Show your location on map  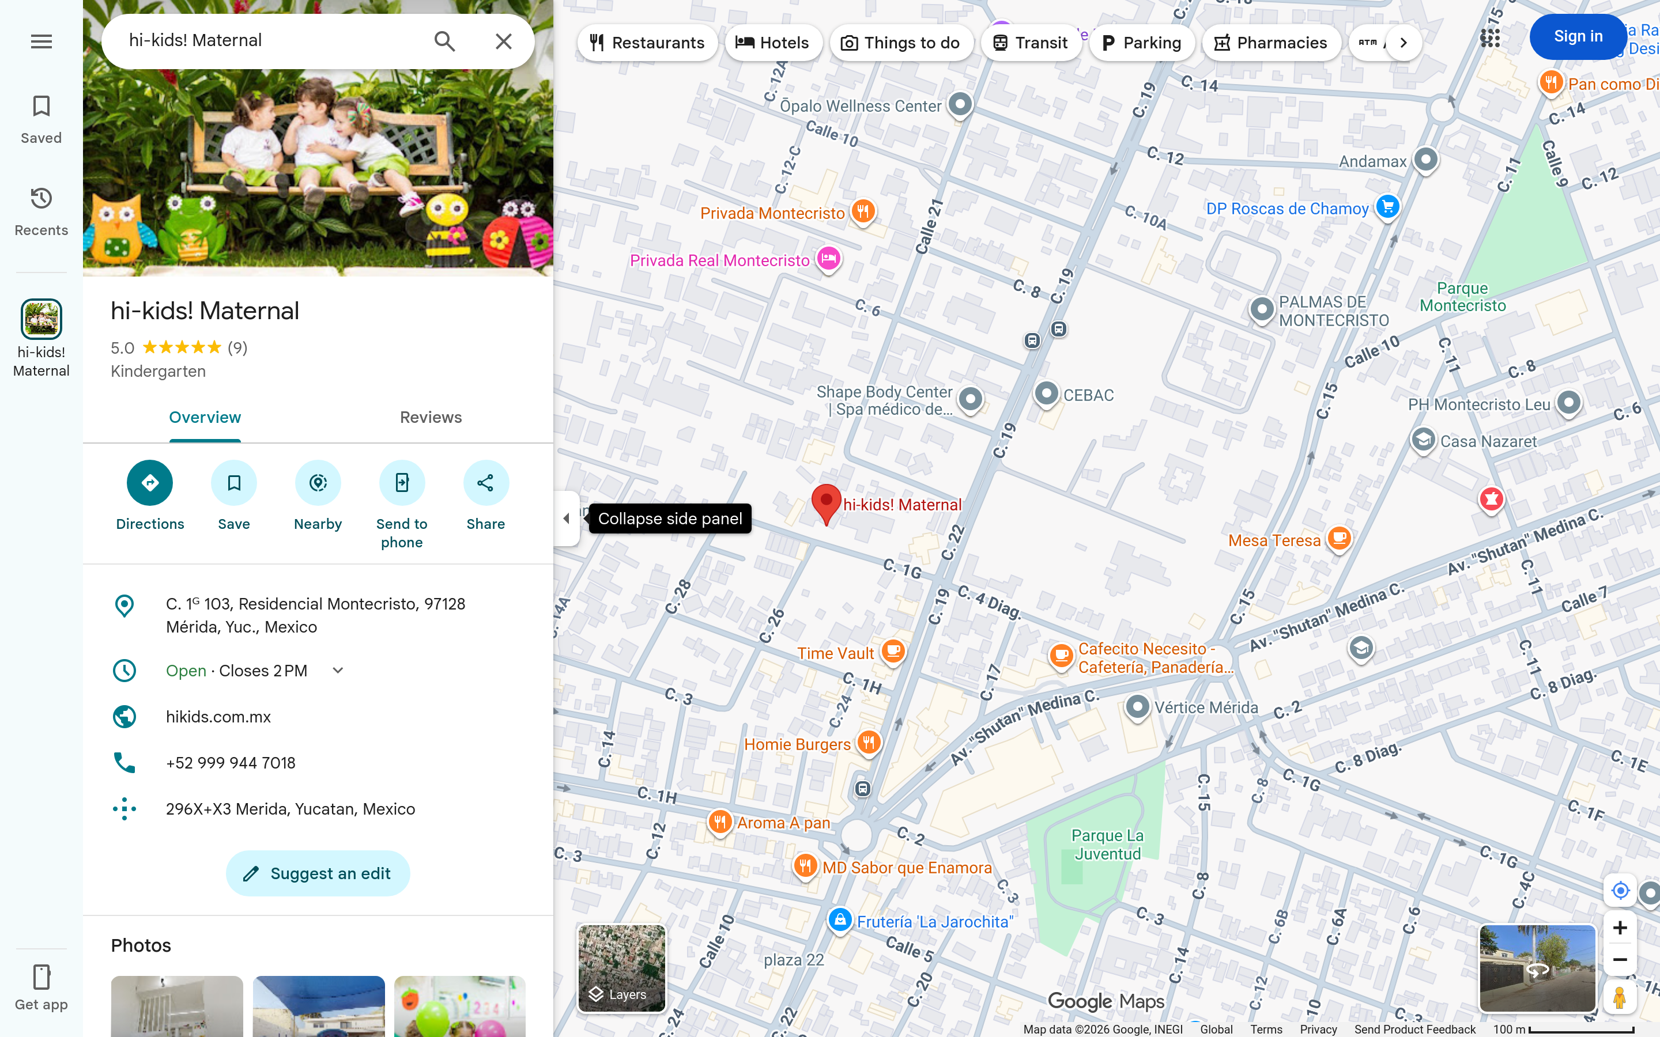tap(1620, 890)
